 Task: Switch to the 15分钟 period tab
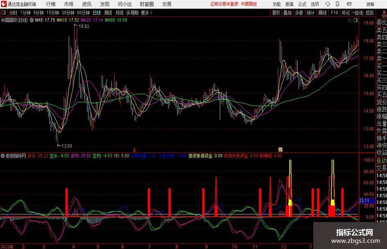[x=52, y=13]
